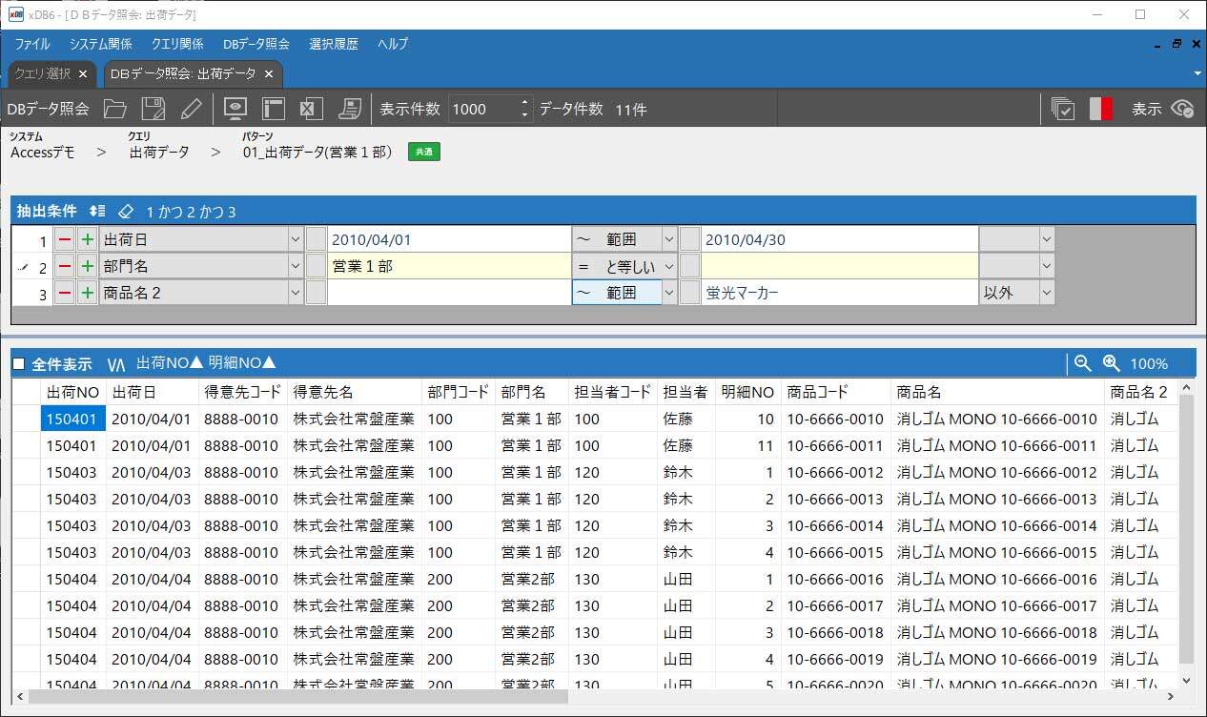Image resolution: width=1207 pixels, height=717 pixels.
Task: Remove condition row 3 with red minus
Action: (65, 293)
